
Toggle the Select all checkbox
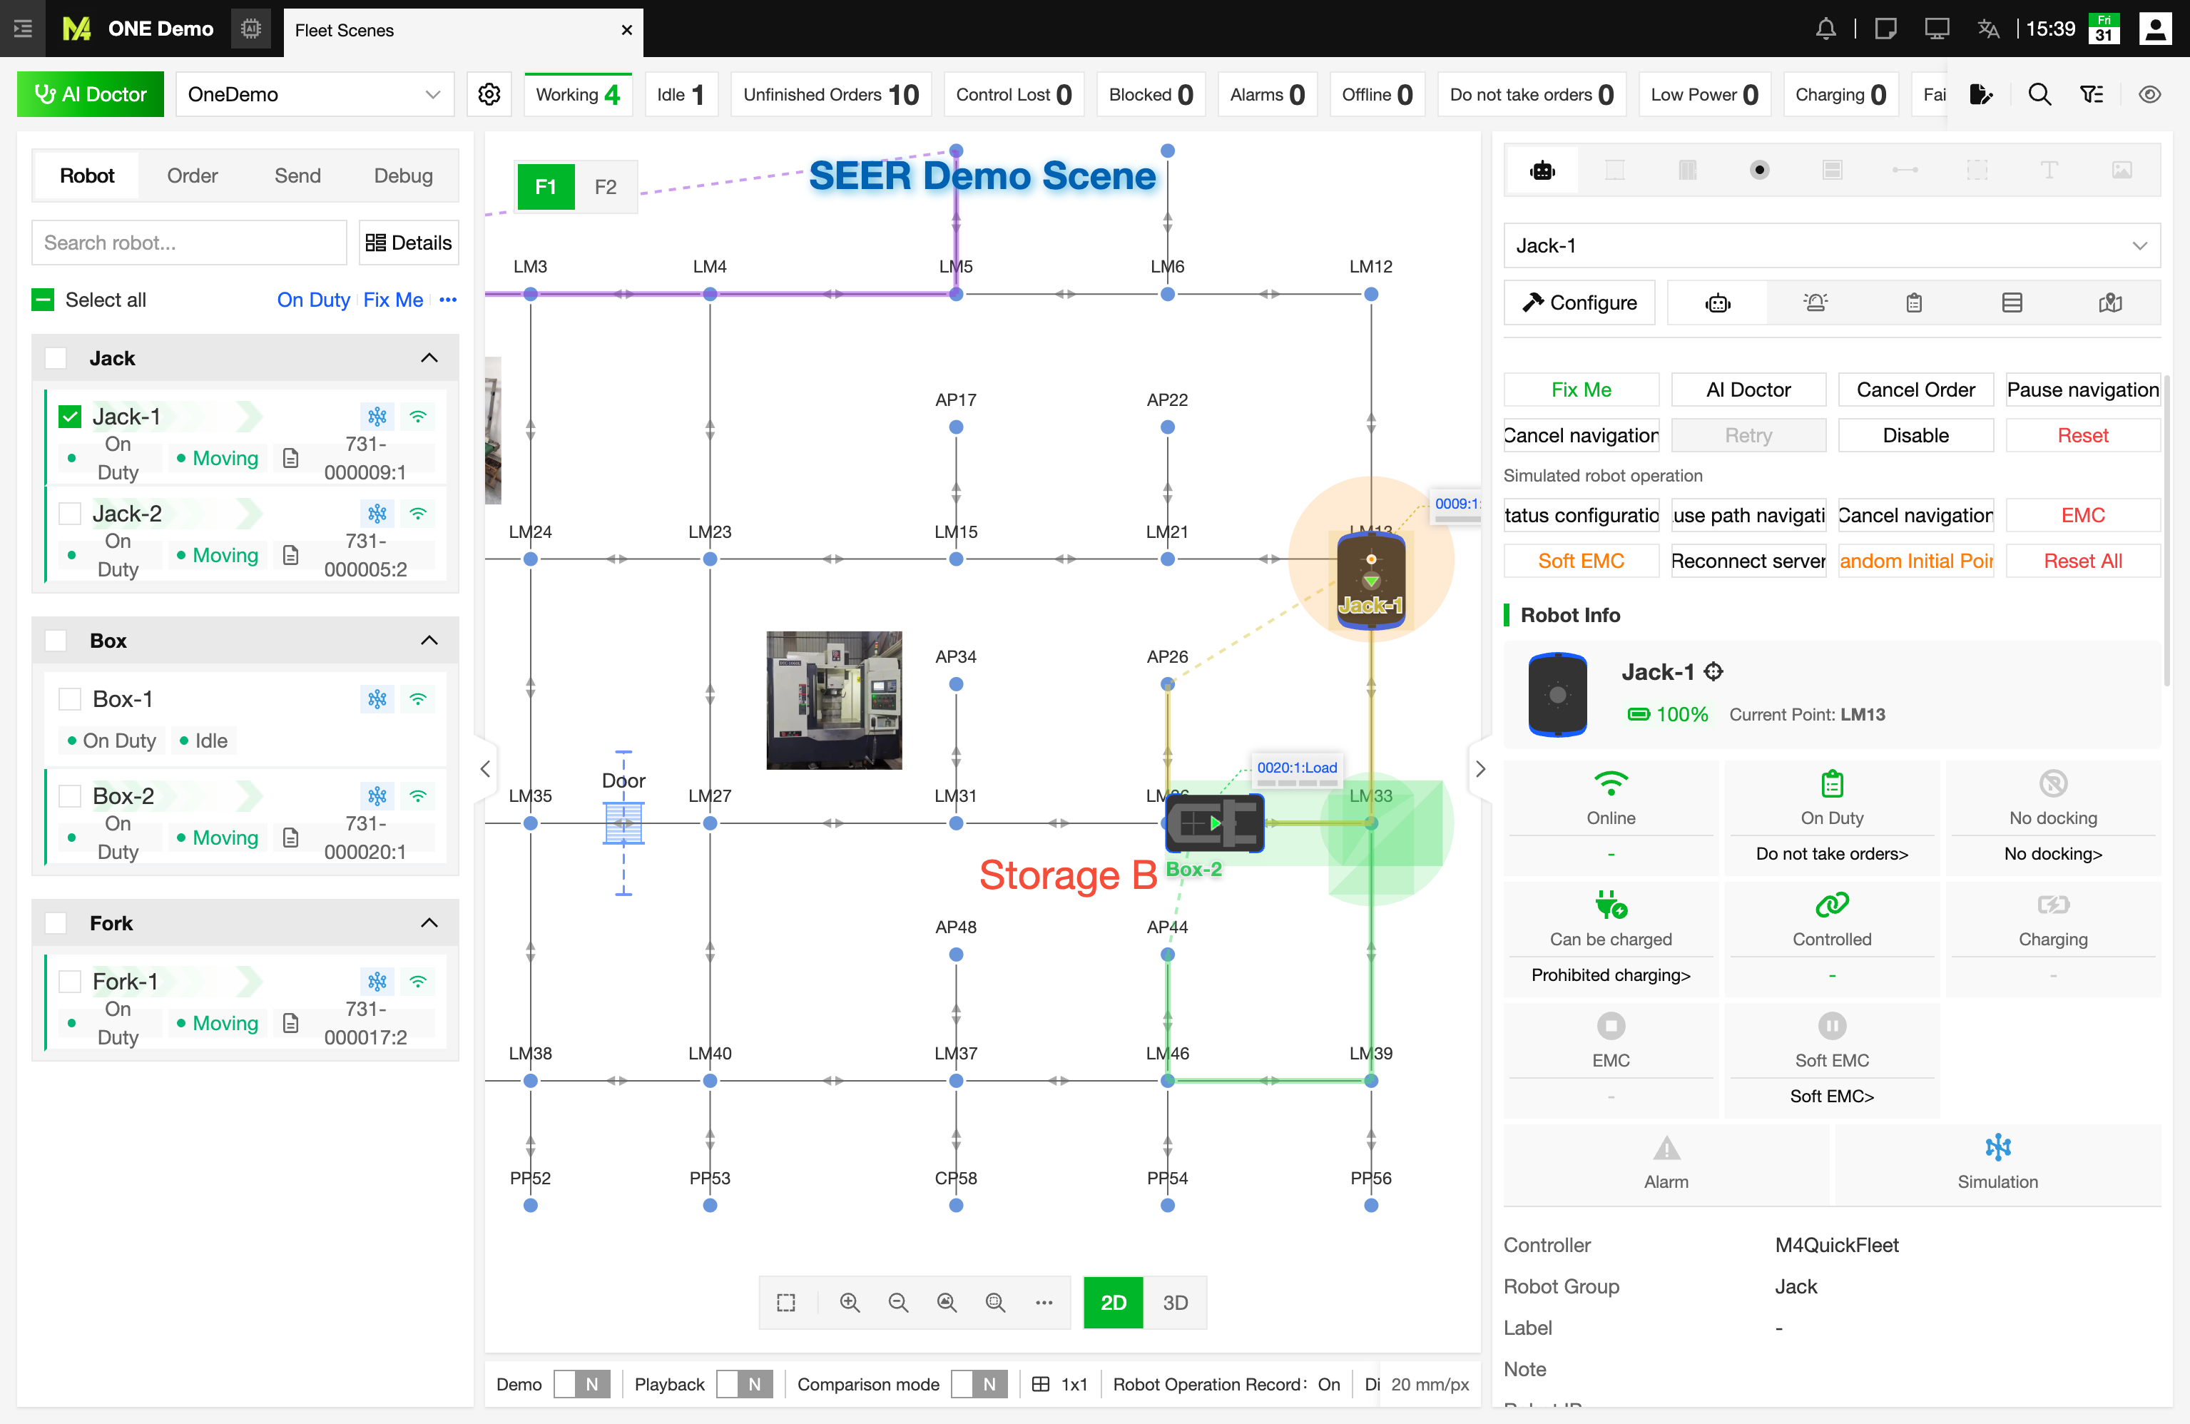click(x=42, y=300)
